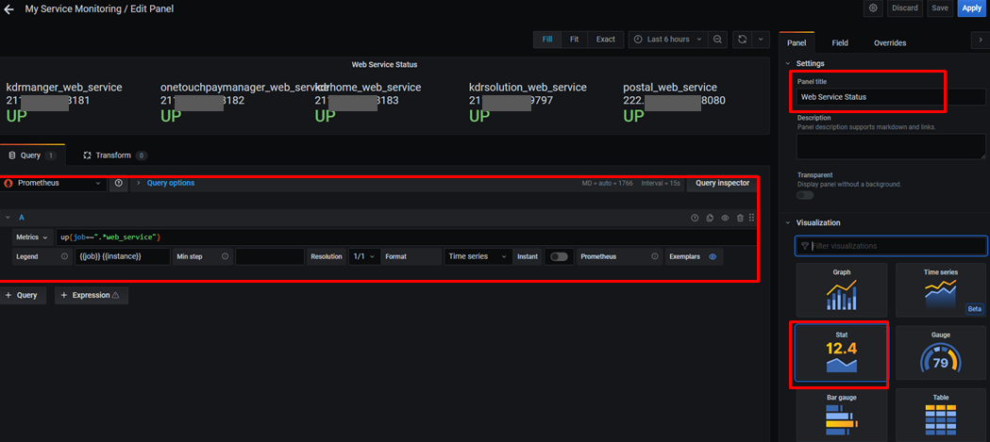Grab the query A drag handle
Viewport: 990px width, 442px height.
751,218
